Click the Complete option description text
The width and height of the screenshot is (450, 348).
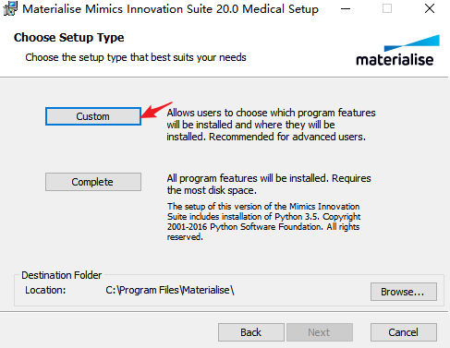pos(269,184)
